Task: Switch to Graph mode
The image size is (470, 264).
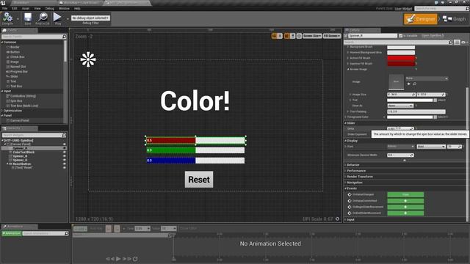Action: [455, 19]
